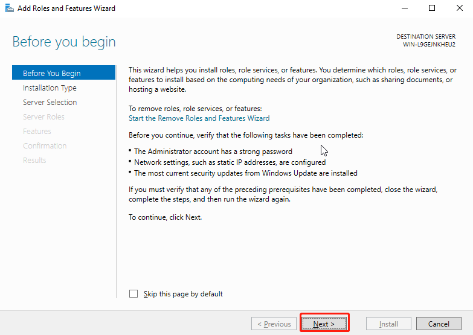The image size is (473, 335).
Task: Click the destination server name label
Action: tap(429, 45)
